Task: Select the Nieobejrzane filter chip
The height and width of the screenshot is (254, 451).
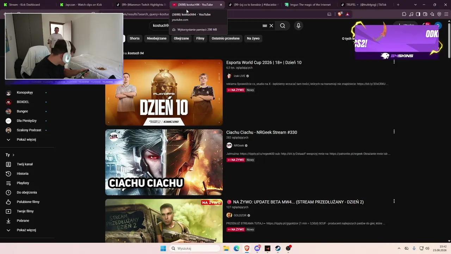Action: tap(157, 38)
